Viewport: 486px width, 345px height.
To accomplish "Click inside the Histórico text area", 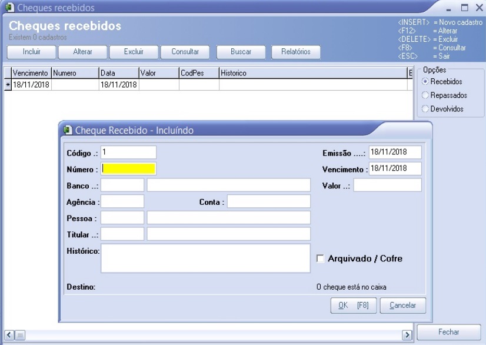I will click(205, 259).
